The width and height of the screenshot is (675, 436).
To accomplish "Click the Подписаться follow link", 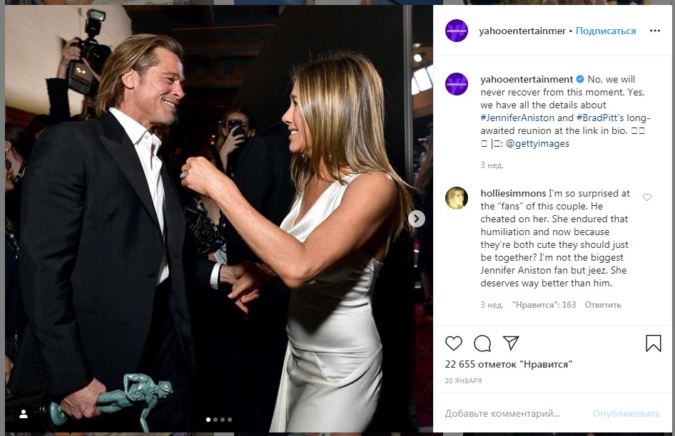I will click(x=606, y=31).
